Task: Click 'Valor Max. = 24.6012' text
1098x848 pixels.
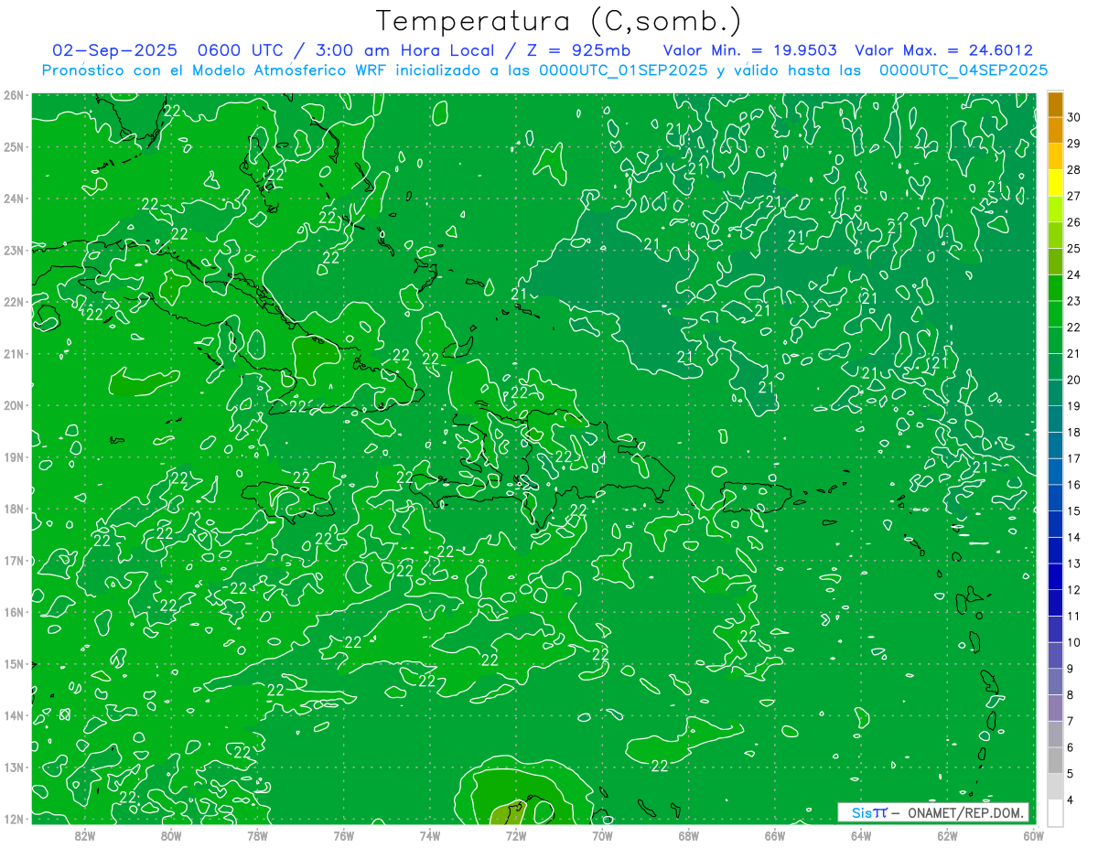Action: click(x=943, y=51)
